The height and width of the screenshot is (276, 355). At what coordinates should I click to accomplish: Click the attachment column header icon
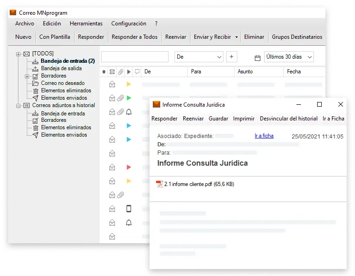coord(120,72)
